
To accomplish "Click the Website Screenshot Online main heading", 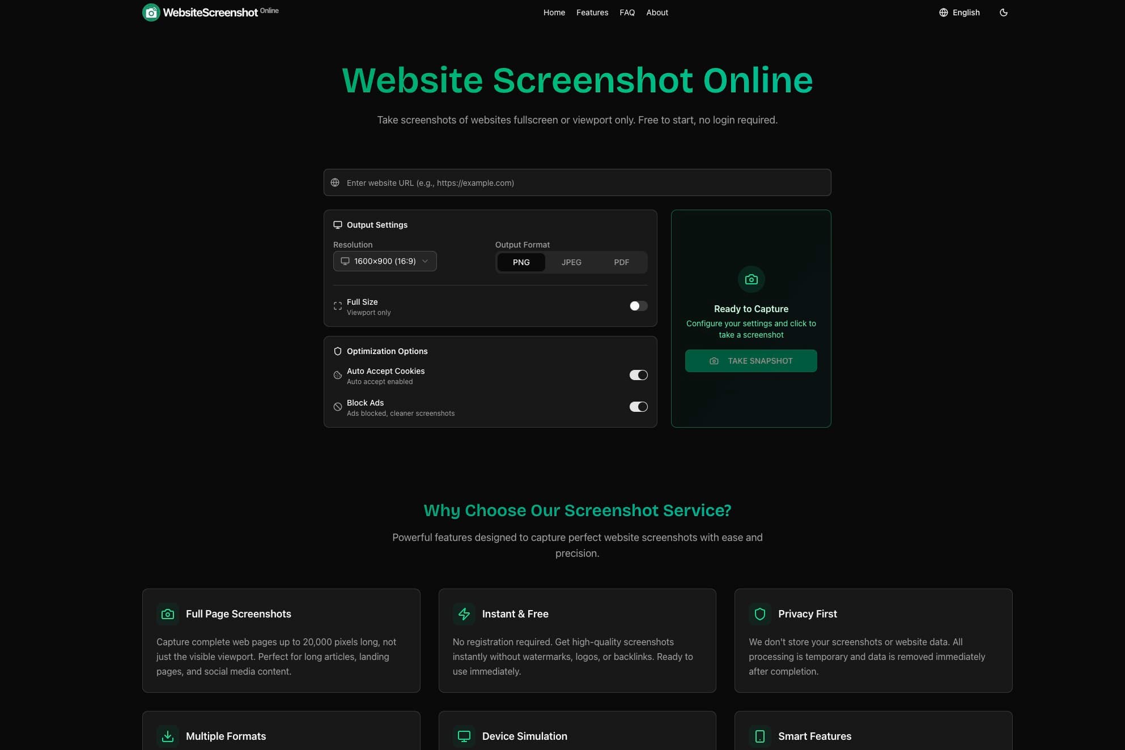I will click(577, 80).
